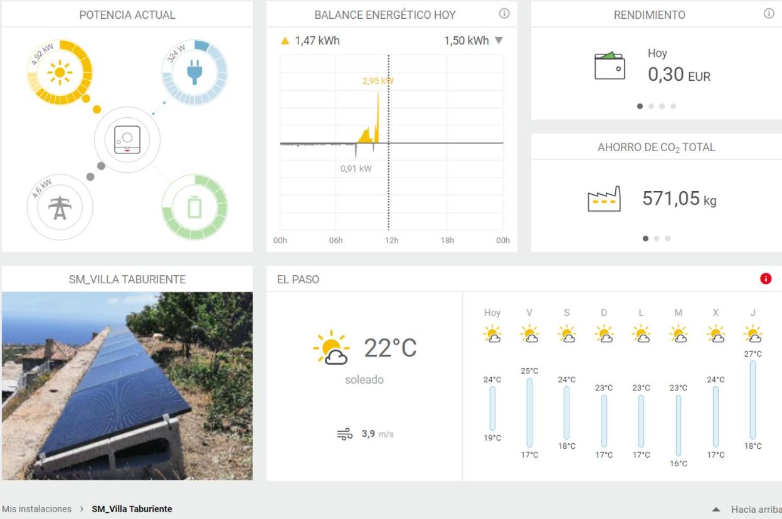Click the red alert icon in El Paso
The height and width of the screenshot is (519, 782).
[766, 279]
